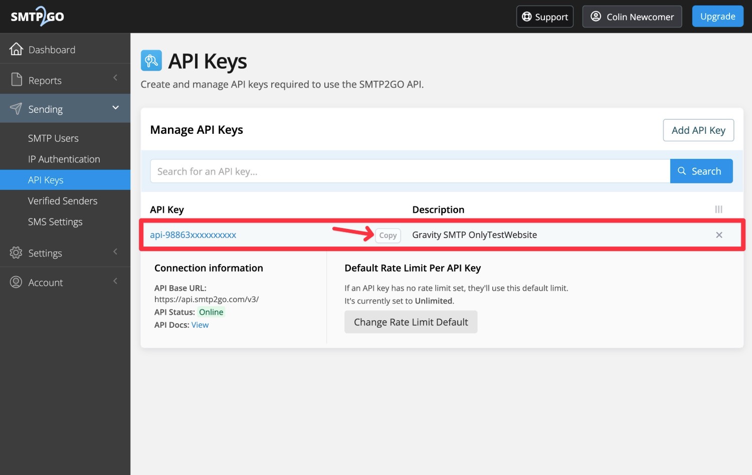This screenshot has height=475, width=752.
Task: Click the API Key column header
Action: coord(167,209)
